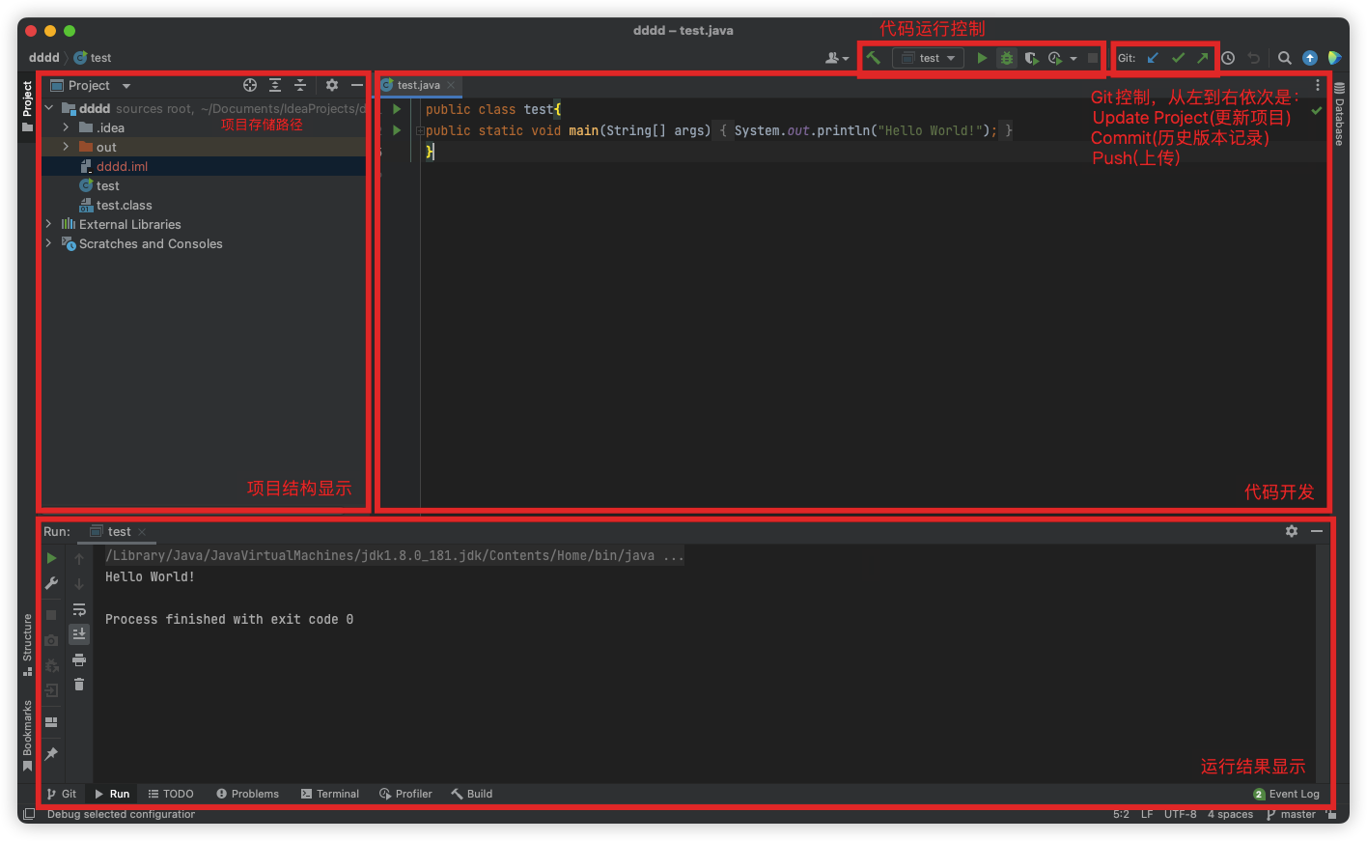Update Project with the blue Git arrow

coord(1153,58)
